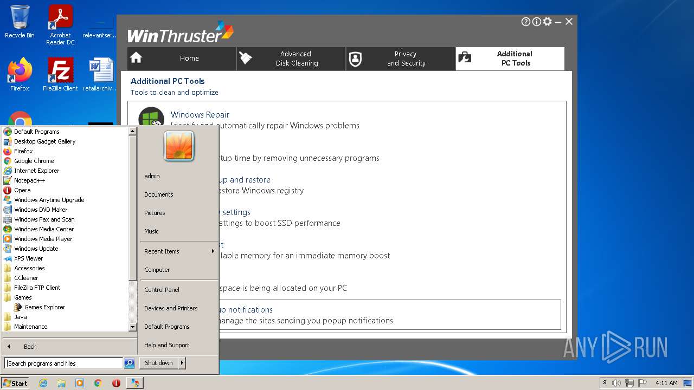
Task: Click Back in Start menu
Action: point(30,347)
